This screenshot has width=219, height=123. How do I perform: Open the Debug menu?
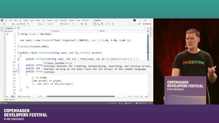click(x=38, y=20)
